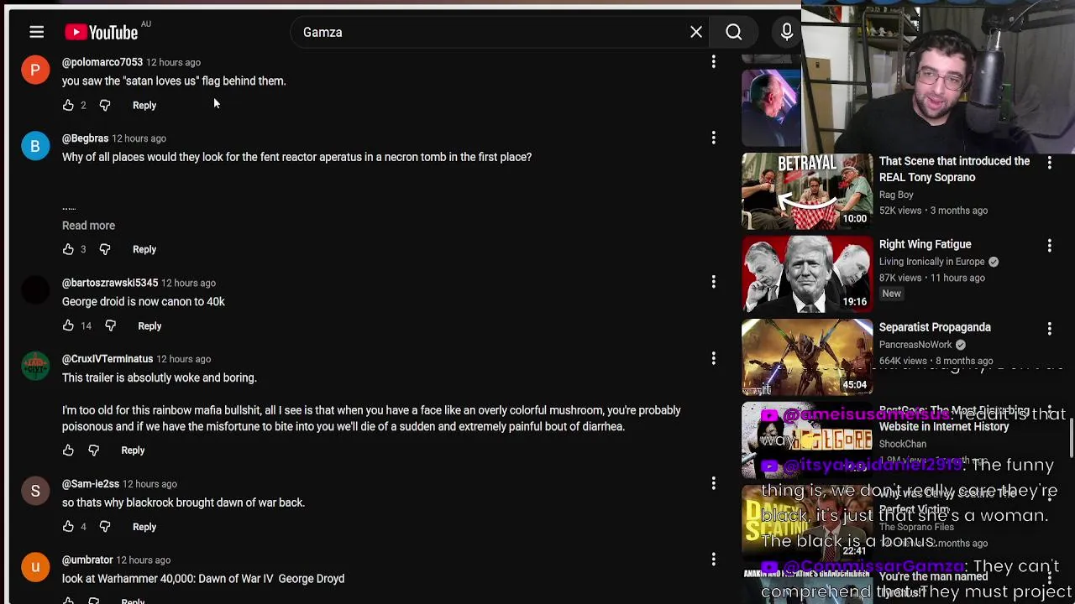Open @Begbras avatar profile
The image size is (1075, 604).
[x=35, y=146]
